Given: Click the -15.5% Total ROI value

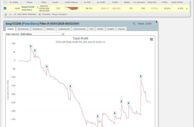Looking at the screenshot, I should point(154,8).
